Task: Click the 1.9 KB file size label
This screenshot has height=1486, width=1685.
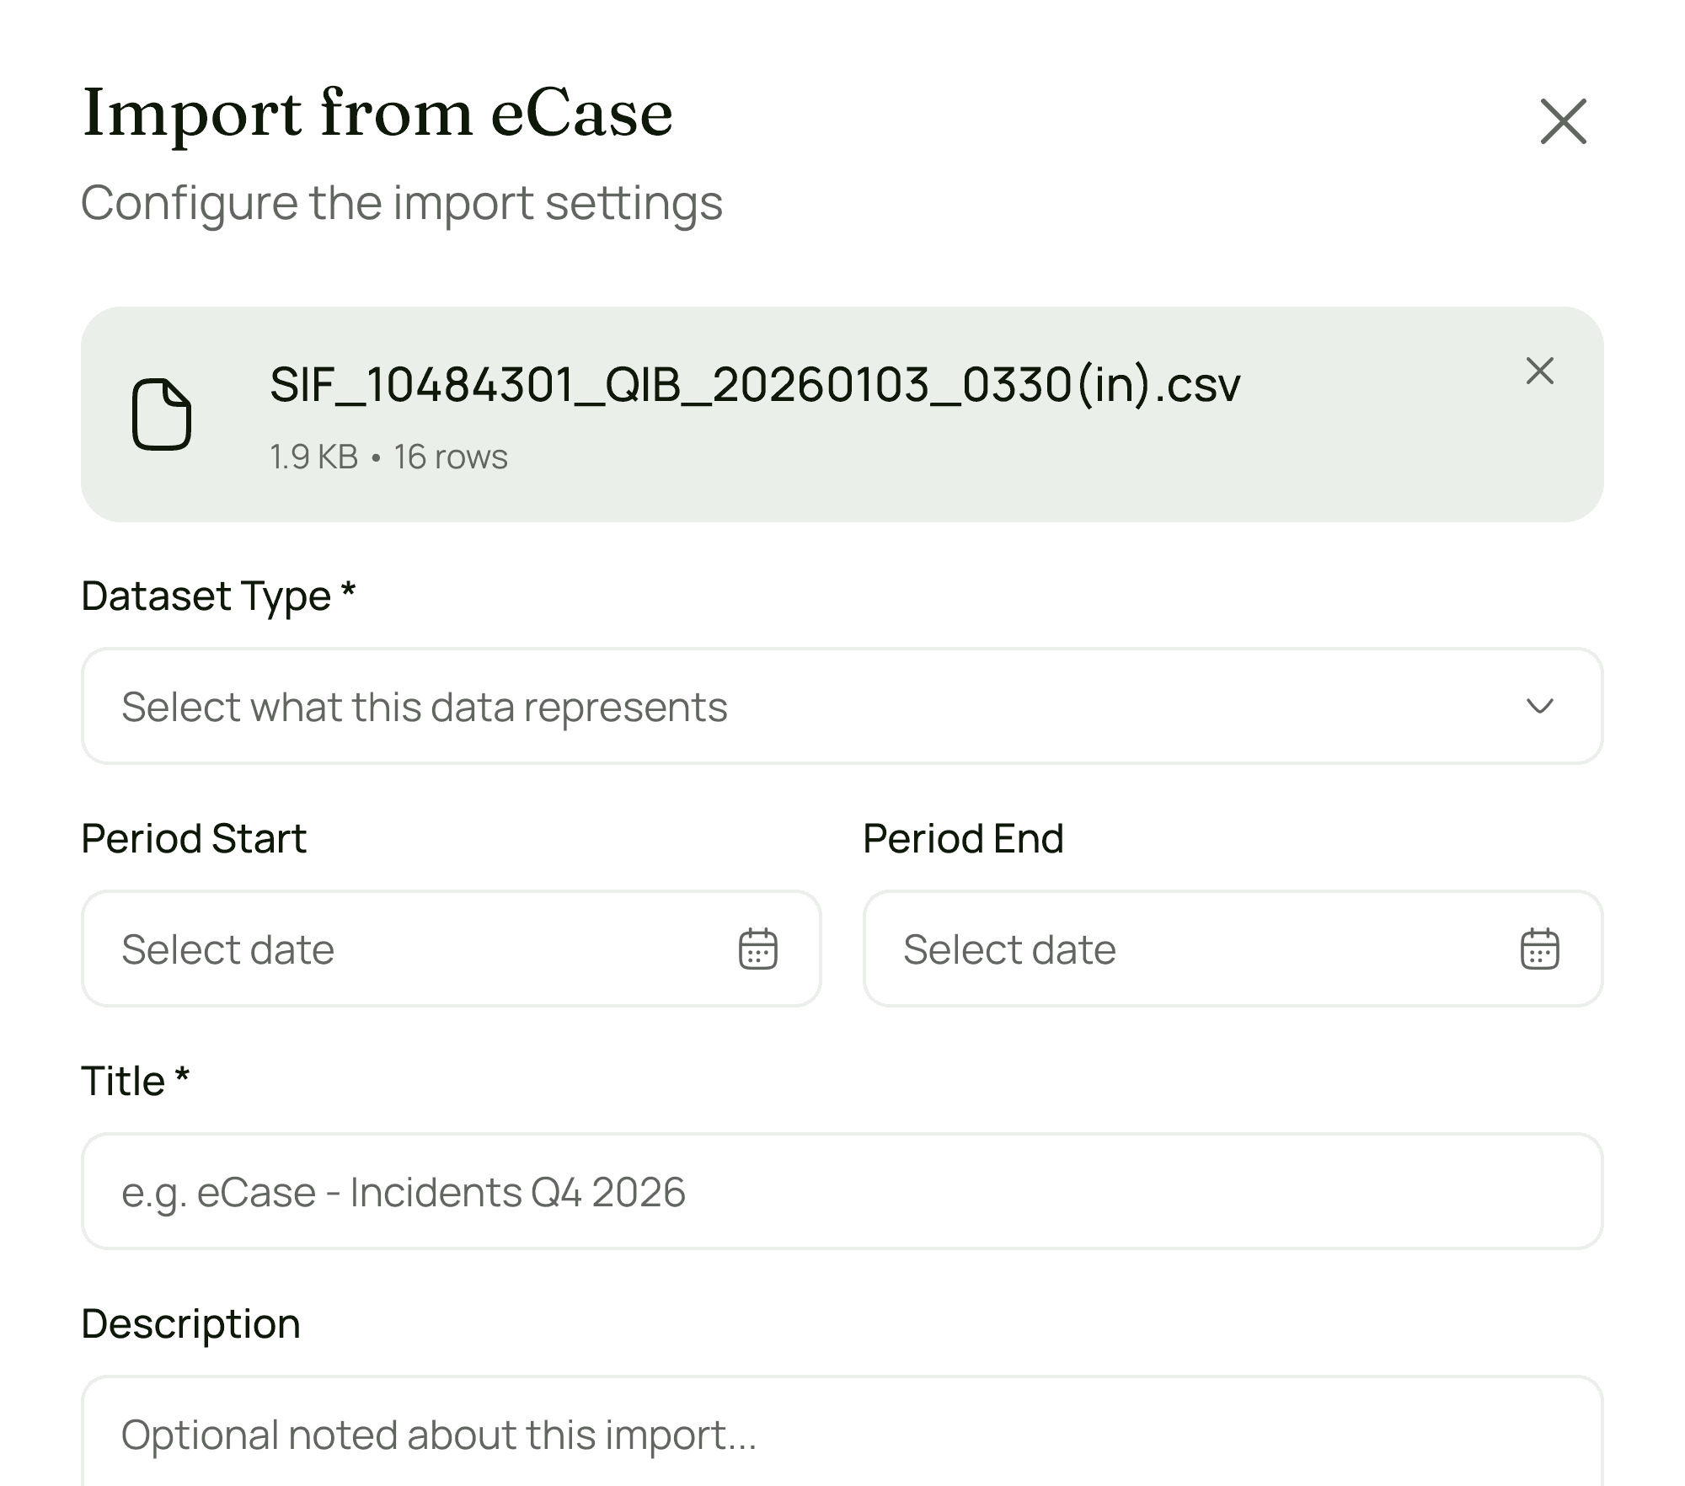Action: click(x=314, y=457)
